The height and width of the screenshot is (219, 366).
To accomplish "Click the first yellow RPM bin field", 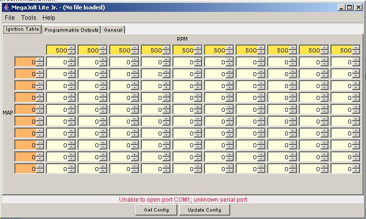I will tap(57, 50).
